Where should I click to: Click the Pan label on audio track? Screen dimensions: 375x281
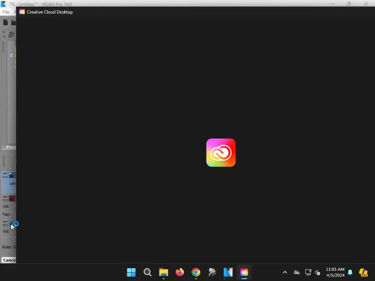pyautogui.click(x=7, y=214)
